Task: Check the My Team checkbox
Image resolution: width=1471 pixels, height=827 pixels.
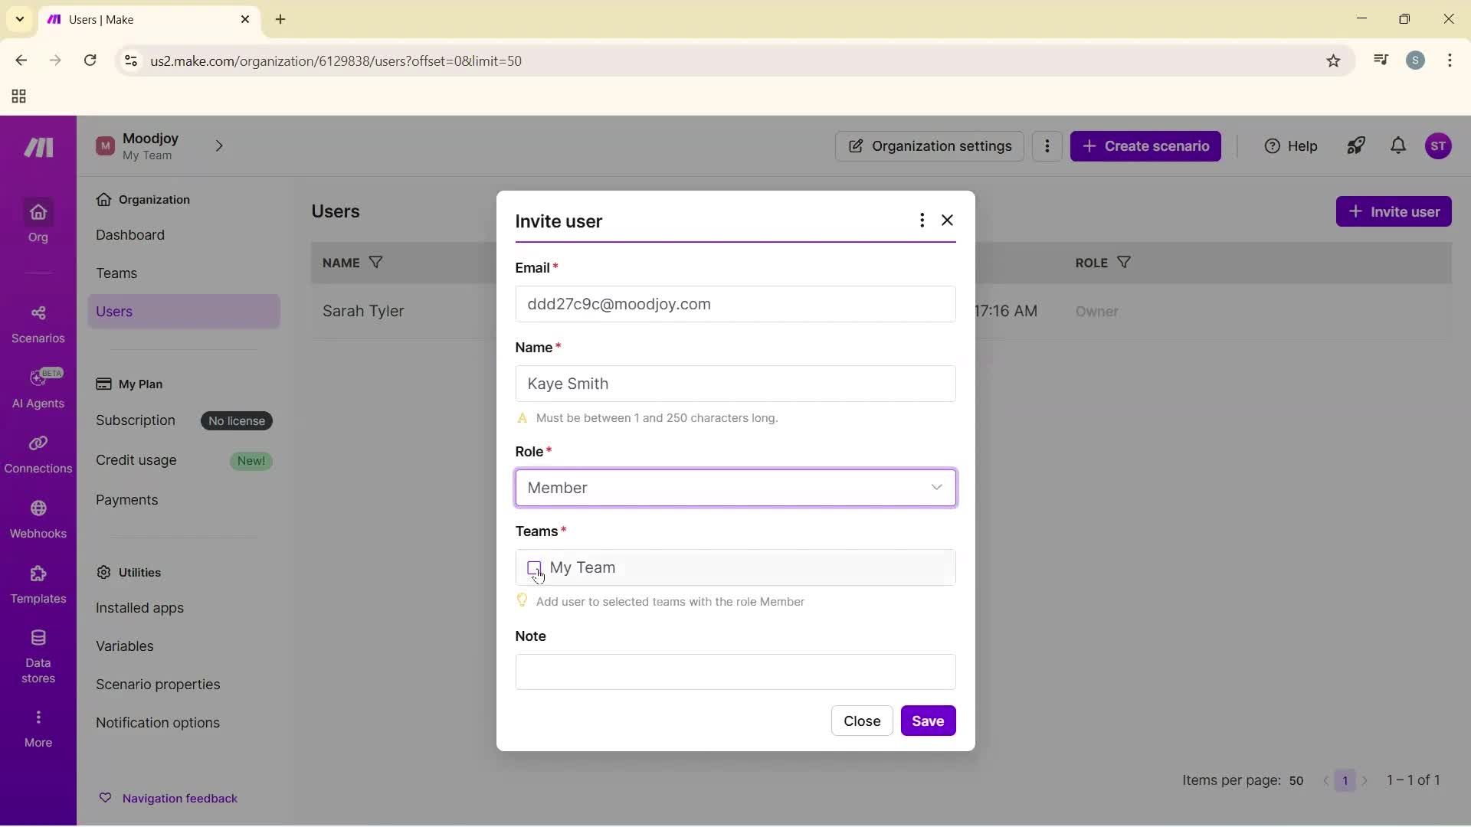Action: [x=535, y=568]
